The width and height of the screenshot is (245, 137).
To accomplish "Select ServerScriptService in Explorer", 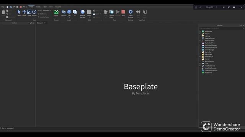I will coord(211,48).
